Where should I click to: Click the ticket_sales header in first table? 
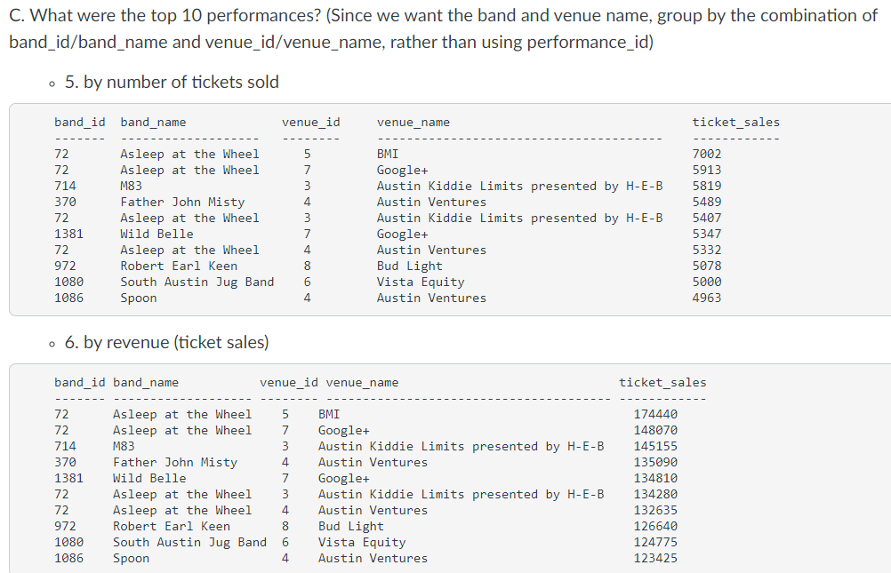(736, 122)
